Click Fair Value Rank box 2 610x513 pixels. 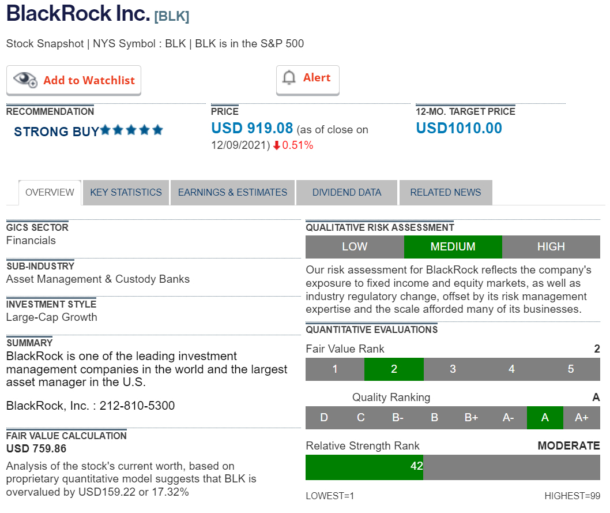pyautogui.click(x=394, y=369)
